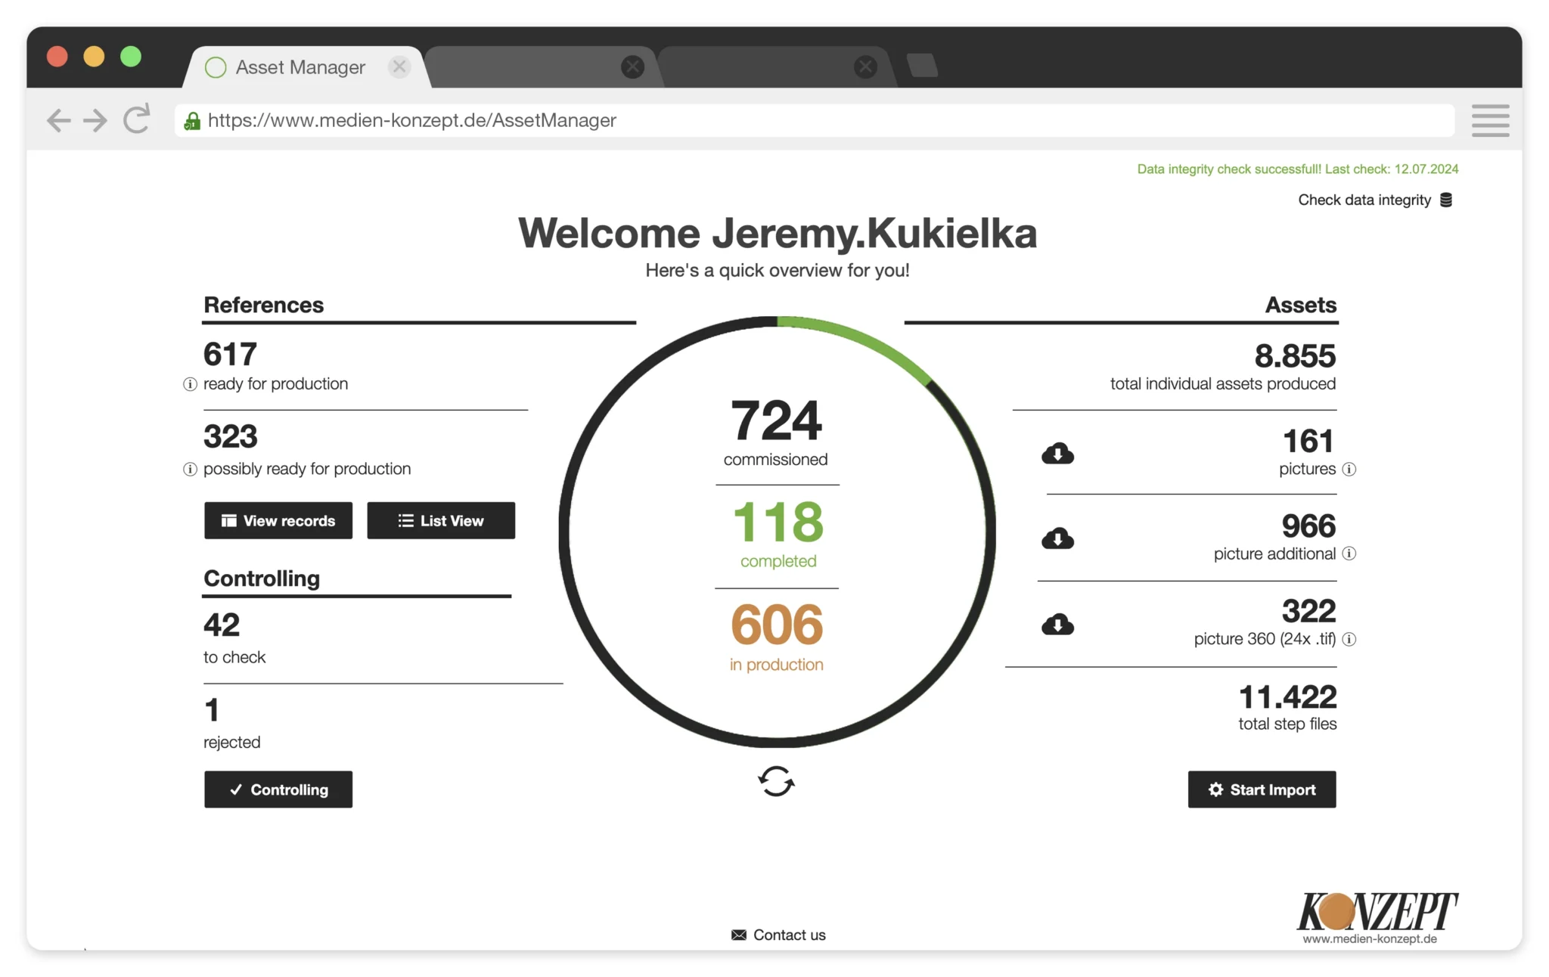Screen dimensions: 1549x977
Task: Open info icon next to picture 360
Action: coord(1349,640)
